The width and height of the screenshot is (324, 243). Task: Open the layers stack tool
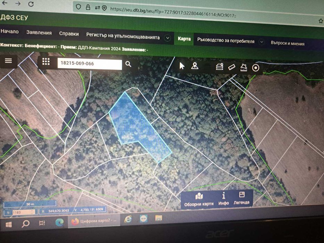[219, 67]
